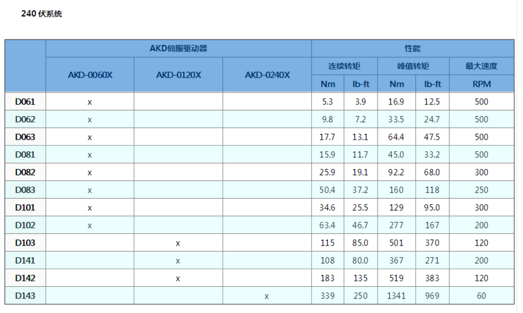The image size is (523, 313).
Task: Click the x mark in D141 row
Action: (x=178, y=262)
